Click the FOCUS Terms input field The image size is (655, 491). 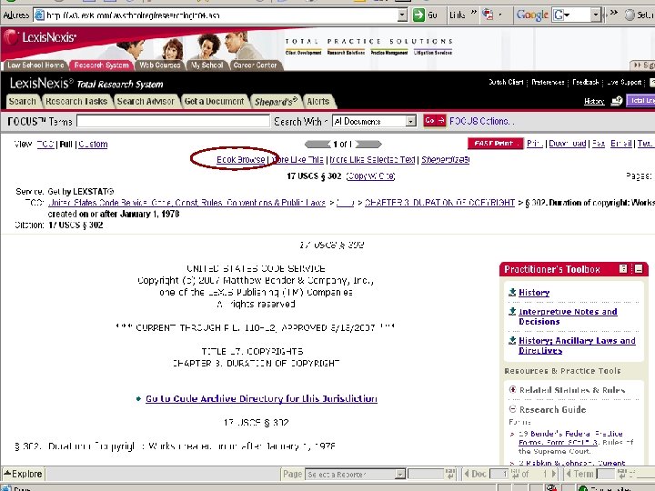pos(174,121)
